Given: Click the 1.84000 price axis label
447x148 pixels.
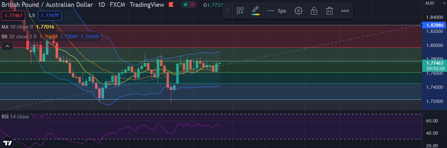Looking at the screenshot, I should tap(434, 17).
